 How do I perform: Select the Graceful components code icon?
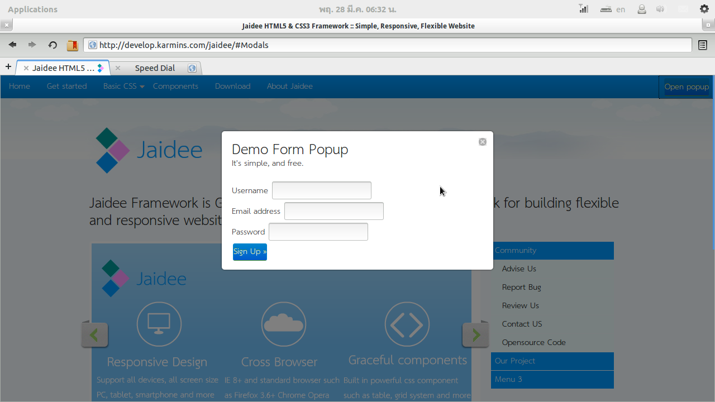(x=407, y=324)
